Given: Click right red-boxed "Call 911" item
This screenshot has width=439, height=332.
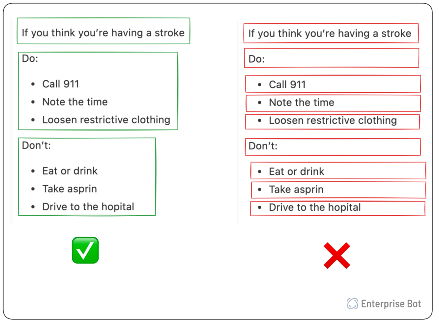Looking at the screenshot, I should 287,85.
